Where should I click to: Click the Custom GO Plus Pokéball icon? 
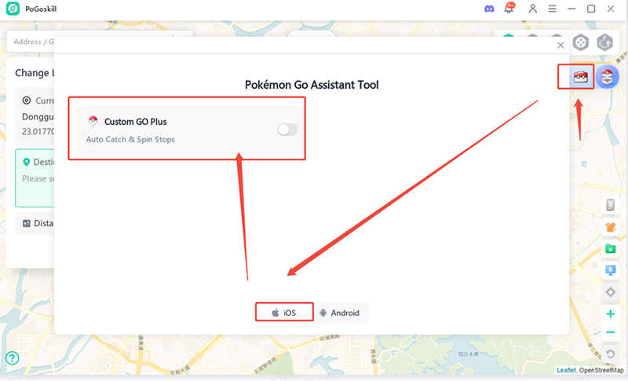click(x=93, y=122)
